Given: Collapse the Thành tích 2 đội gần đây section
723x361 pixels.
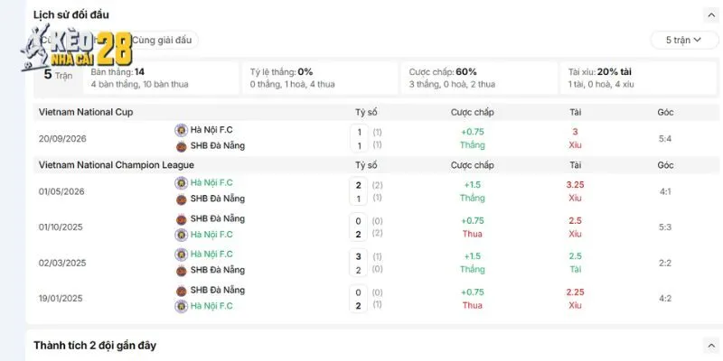Looking at the screenshot, I should coord(710,346).
